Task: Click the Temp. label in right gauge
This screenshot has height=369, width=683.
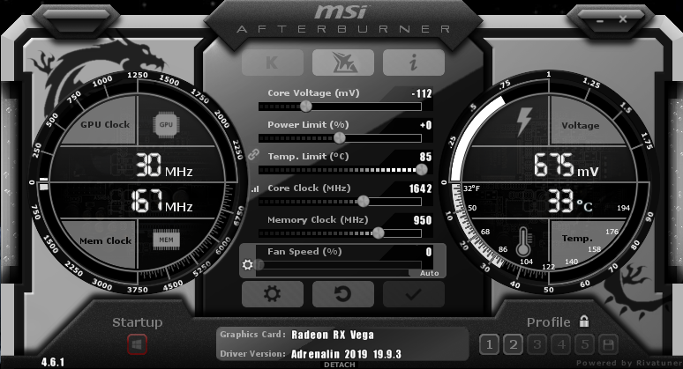Action: click(577, 238)
